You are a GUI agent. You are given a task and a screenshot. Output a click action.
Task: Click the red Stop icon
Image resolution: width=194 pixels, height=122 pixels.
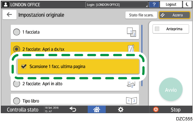click(156, 109)
